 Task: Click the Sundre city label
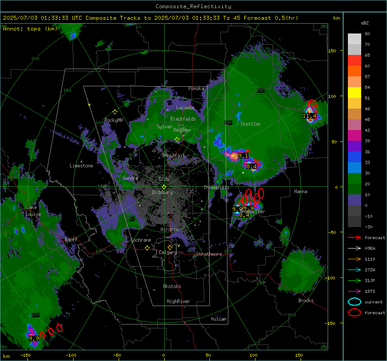(x=130, y=178)
